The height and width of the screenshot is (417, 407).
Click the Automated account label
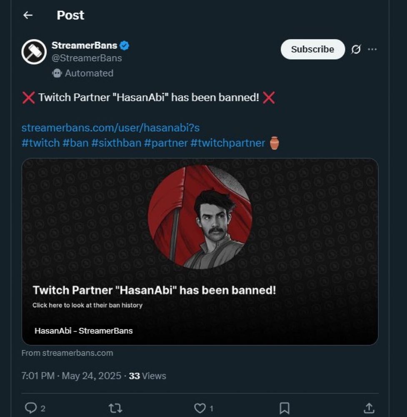click(x=89, y=73)
